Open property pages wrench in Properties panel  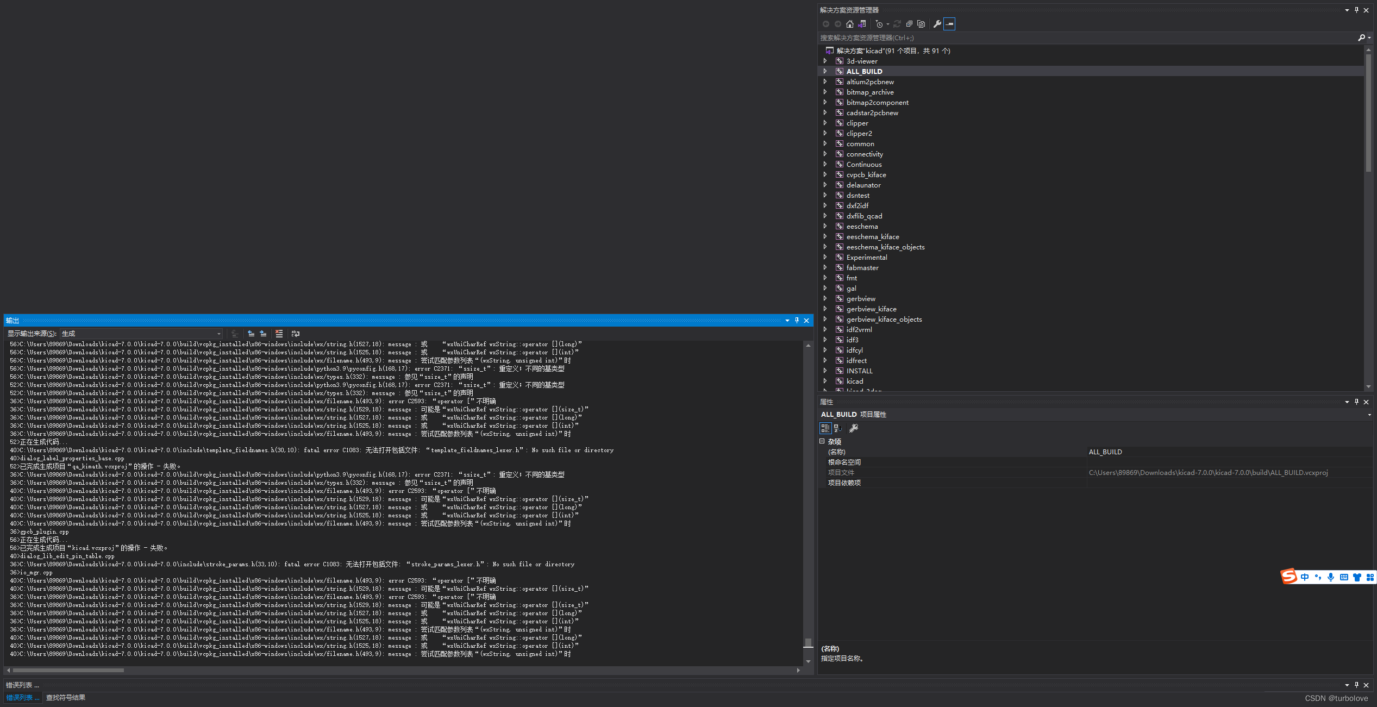click(x=854, y=428)
